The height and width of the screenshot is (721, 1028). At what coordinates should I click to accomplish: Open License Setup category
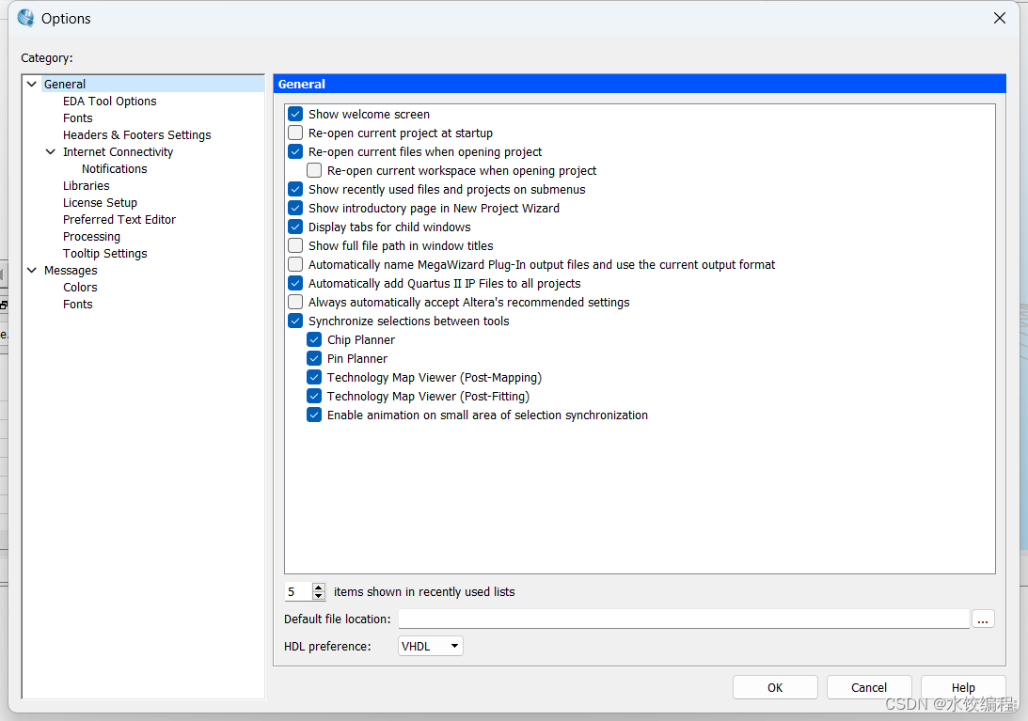(100, 202)
